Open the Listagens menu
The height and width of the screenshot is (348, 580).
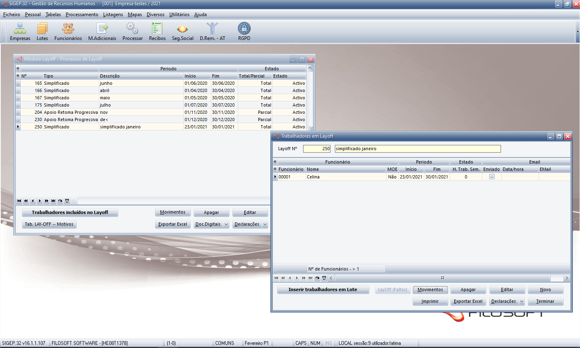pyautogui.click(x=113, y=15)
